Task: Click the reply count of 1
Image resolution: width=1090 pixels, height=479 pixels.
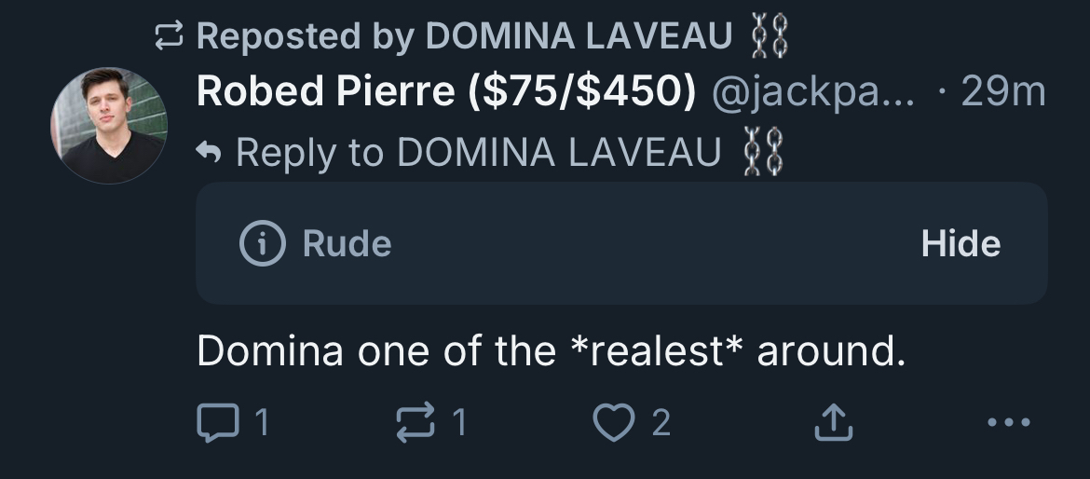Action: tap(262, 423)
